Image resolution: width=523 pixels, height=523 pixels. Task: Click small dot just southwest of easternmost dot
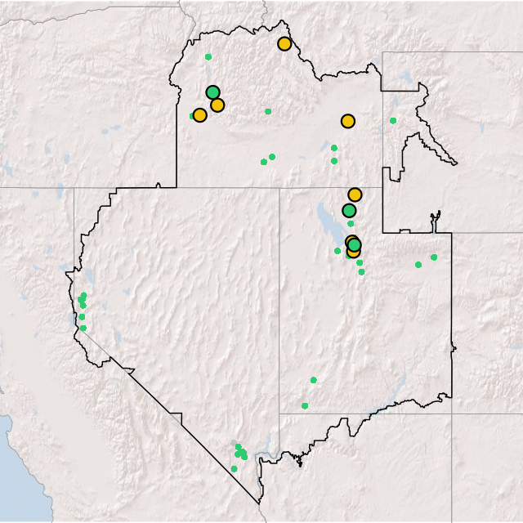[x=418, y=265]
